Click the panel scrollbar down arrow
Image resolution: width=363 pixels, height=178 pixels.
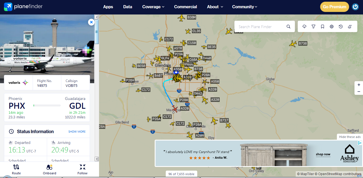click(96, 159)
